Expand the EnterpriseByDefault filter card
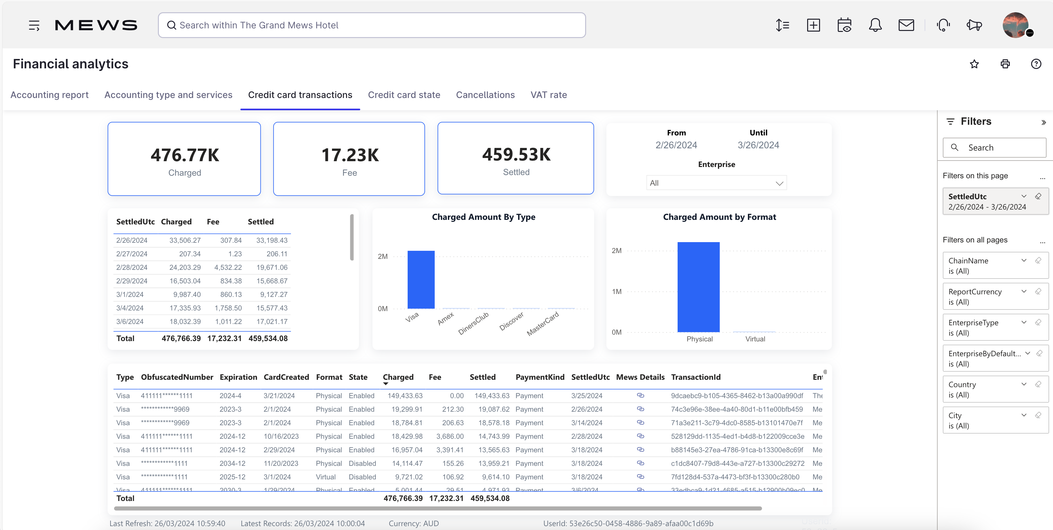Image resolution: width=1053 pixels, height=530 pixels. click(1028, 353)
